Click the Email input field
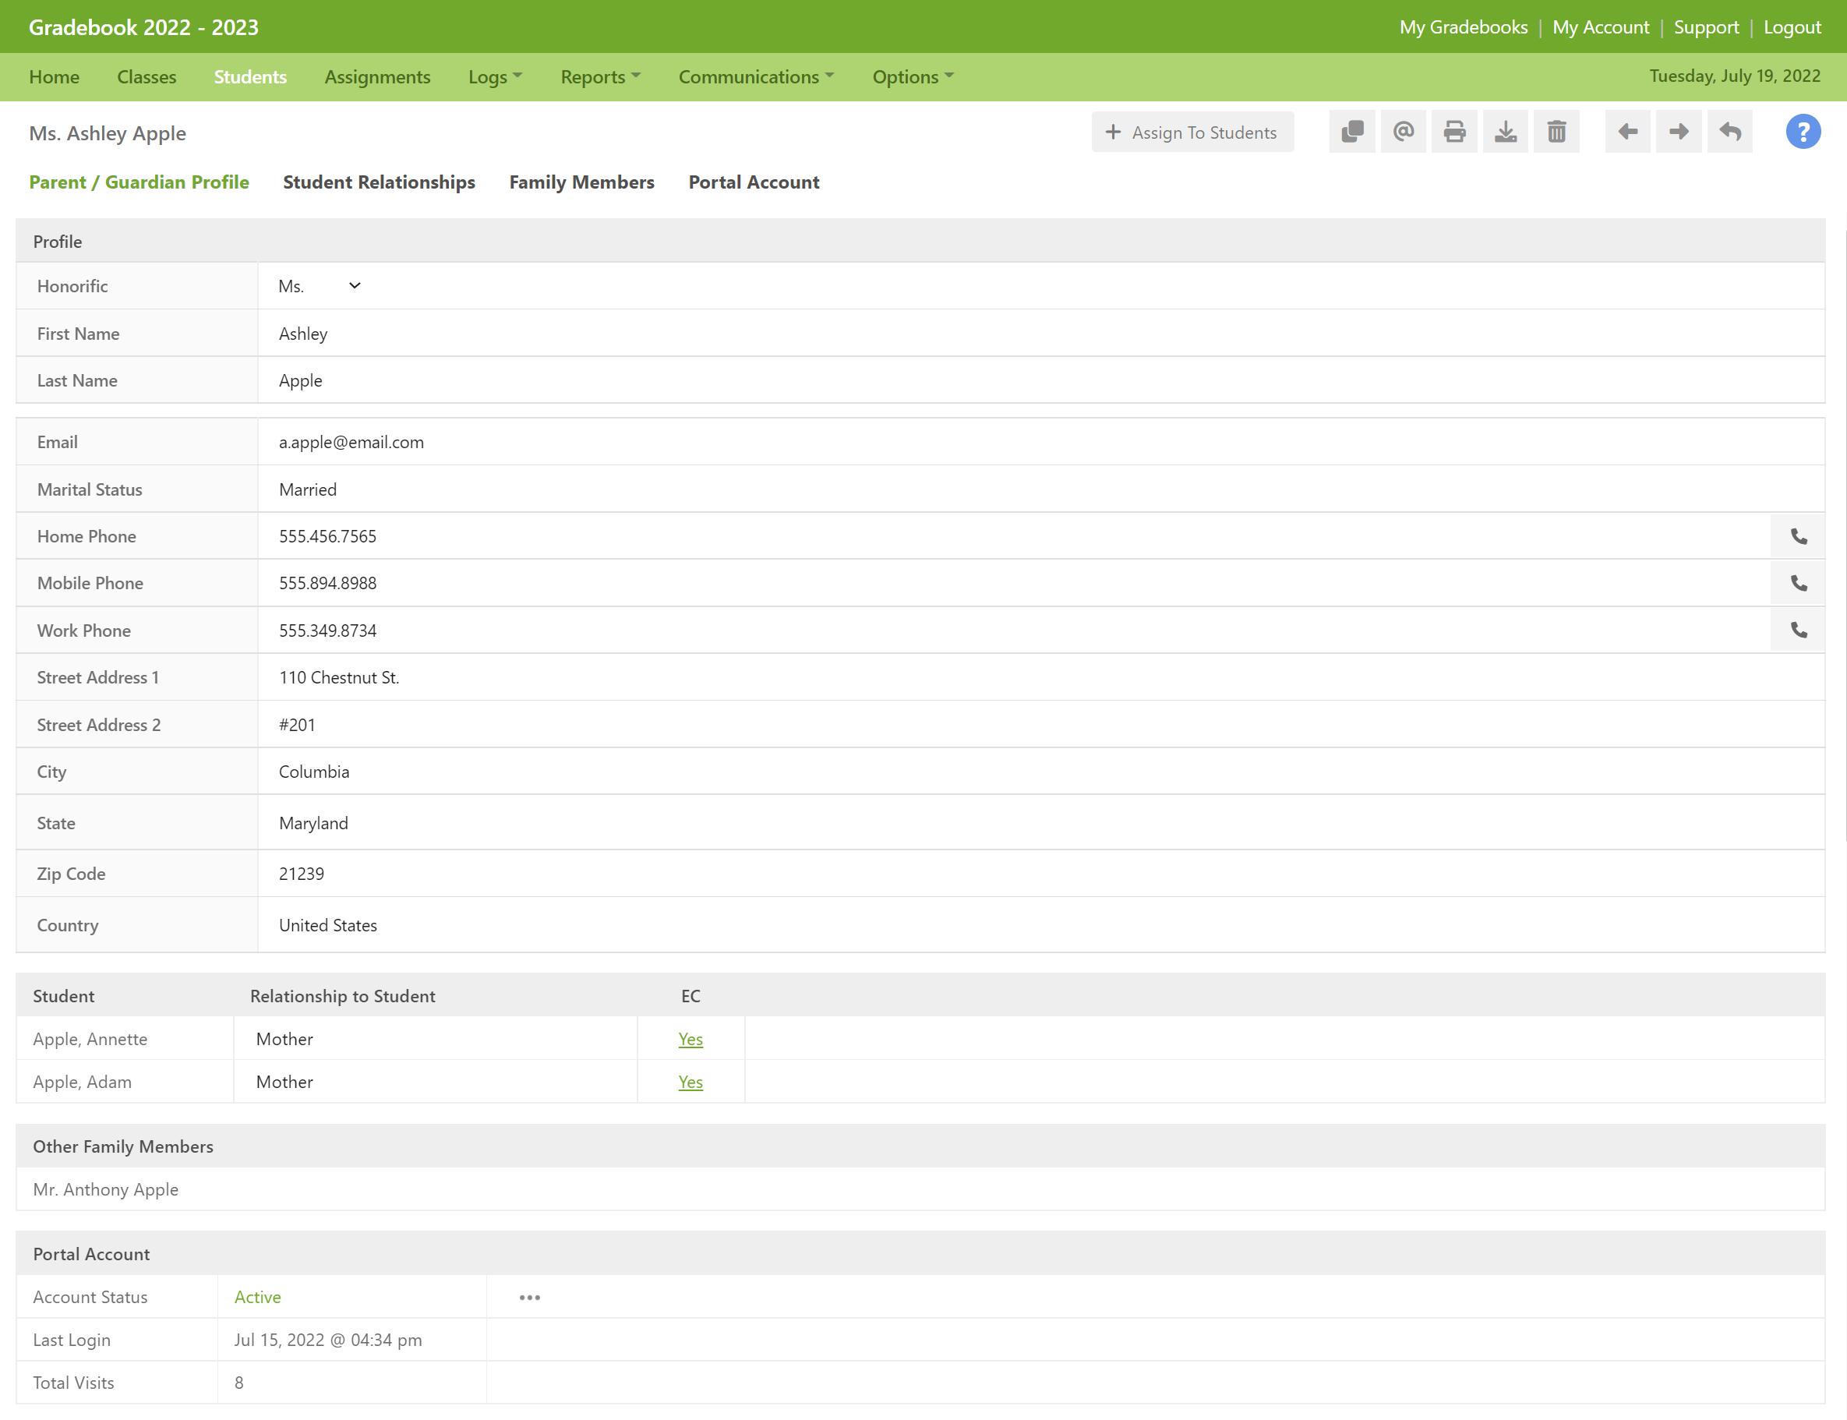Screen dimensions: 1847x1420 [1015, 442]
